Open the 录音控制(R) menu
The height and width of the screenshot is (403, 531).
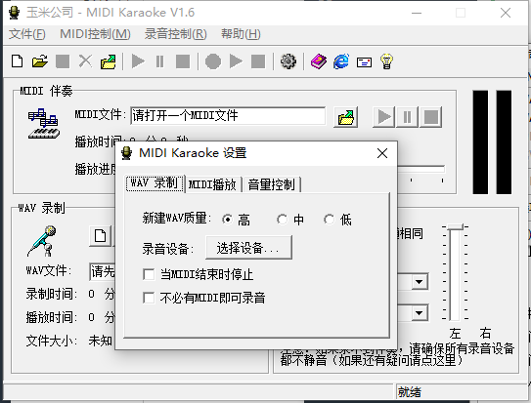175,34
